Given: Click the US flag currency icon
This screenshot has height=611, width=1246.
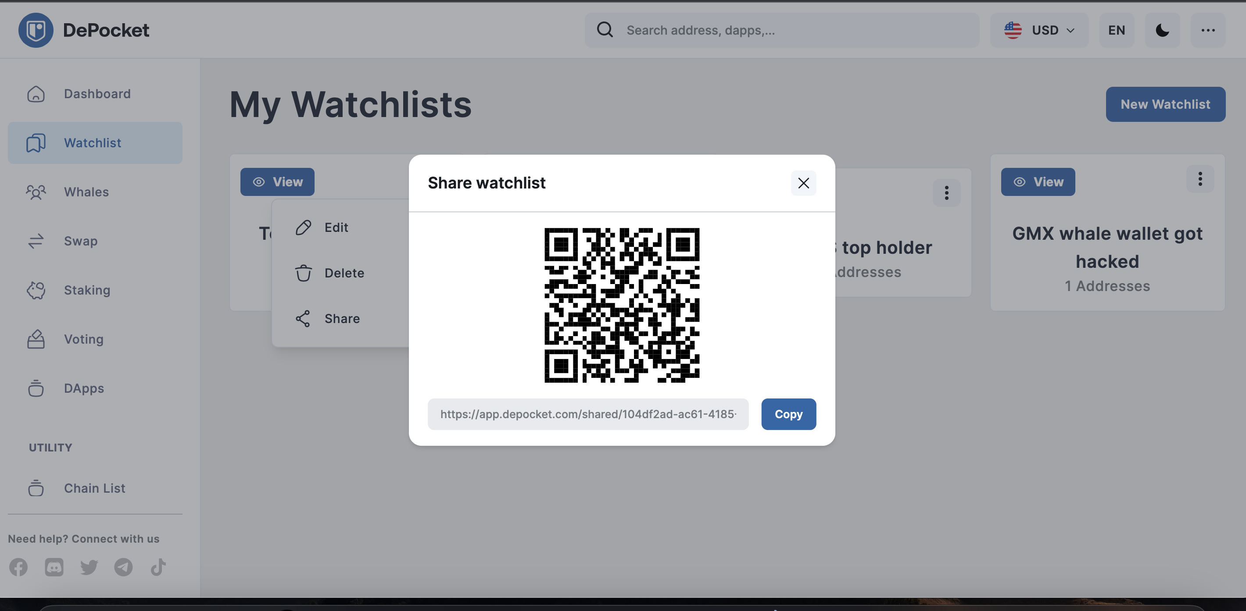Looking at the screenshot, I should click(1013, 30).
